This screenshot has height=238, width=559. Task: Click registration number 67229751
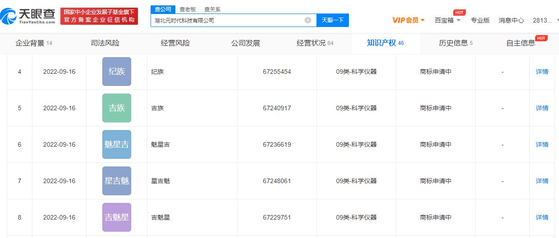coord(277,217)
